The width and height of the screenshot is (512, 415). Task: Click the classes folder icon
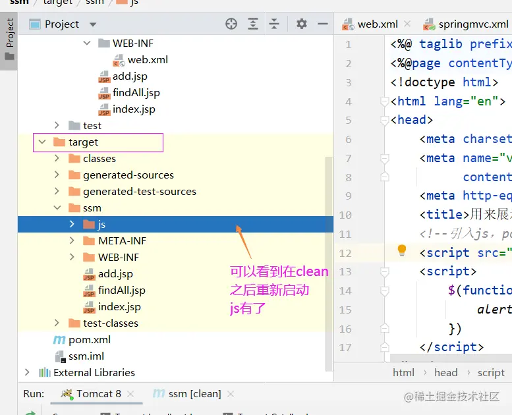click(x=74, y=158)
